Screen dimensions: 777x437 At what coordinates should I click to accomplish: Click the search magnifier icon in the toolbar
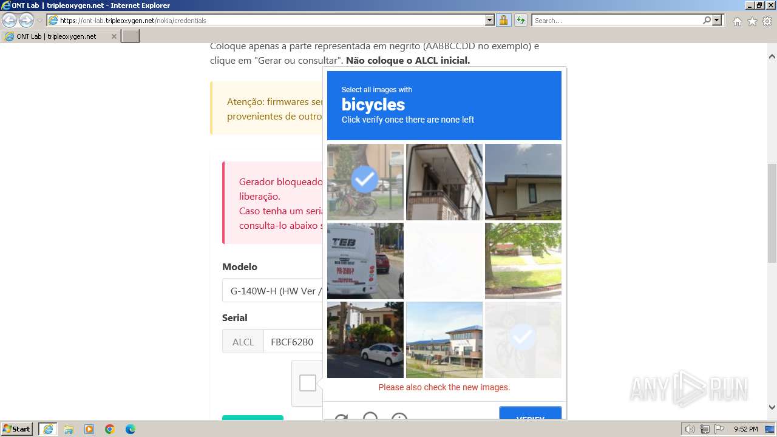coord(707,20)
